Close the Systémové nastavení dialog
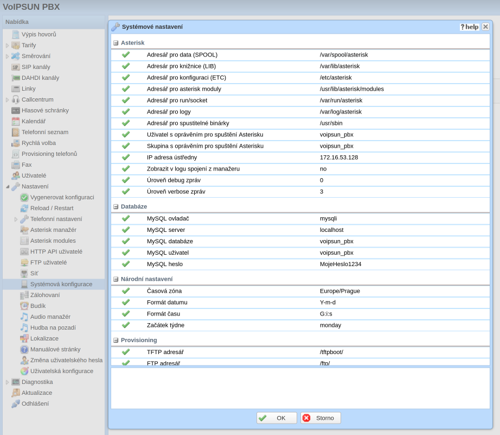This screenshot has width=500, height=435. click(485, 27)
